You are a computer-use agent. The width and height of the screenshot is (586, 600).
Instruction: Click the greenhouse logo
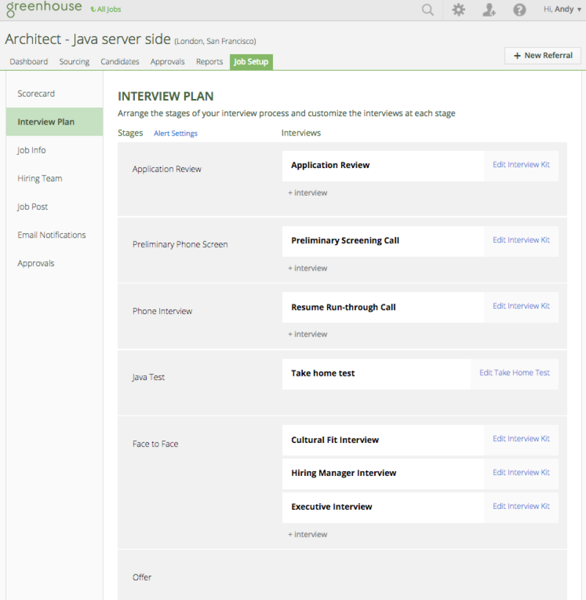pos(44,9)
